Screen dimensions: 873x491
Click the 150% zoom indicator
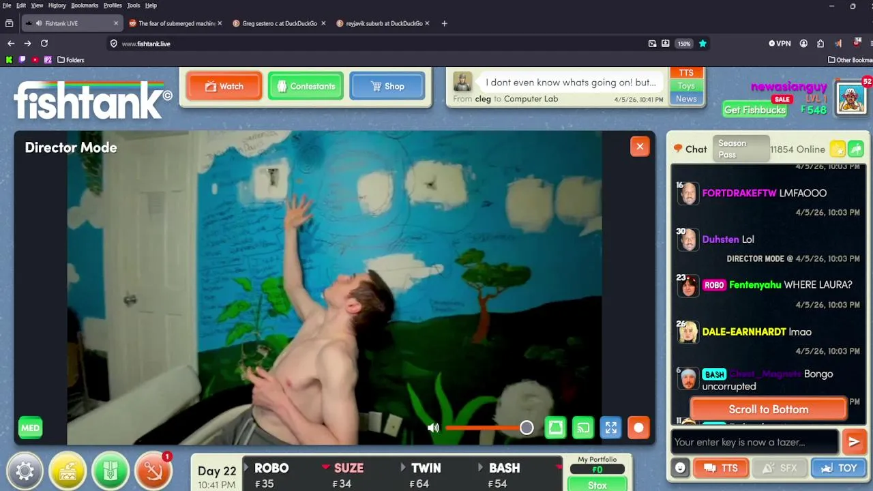tap(683, 43)
